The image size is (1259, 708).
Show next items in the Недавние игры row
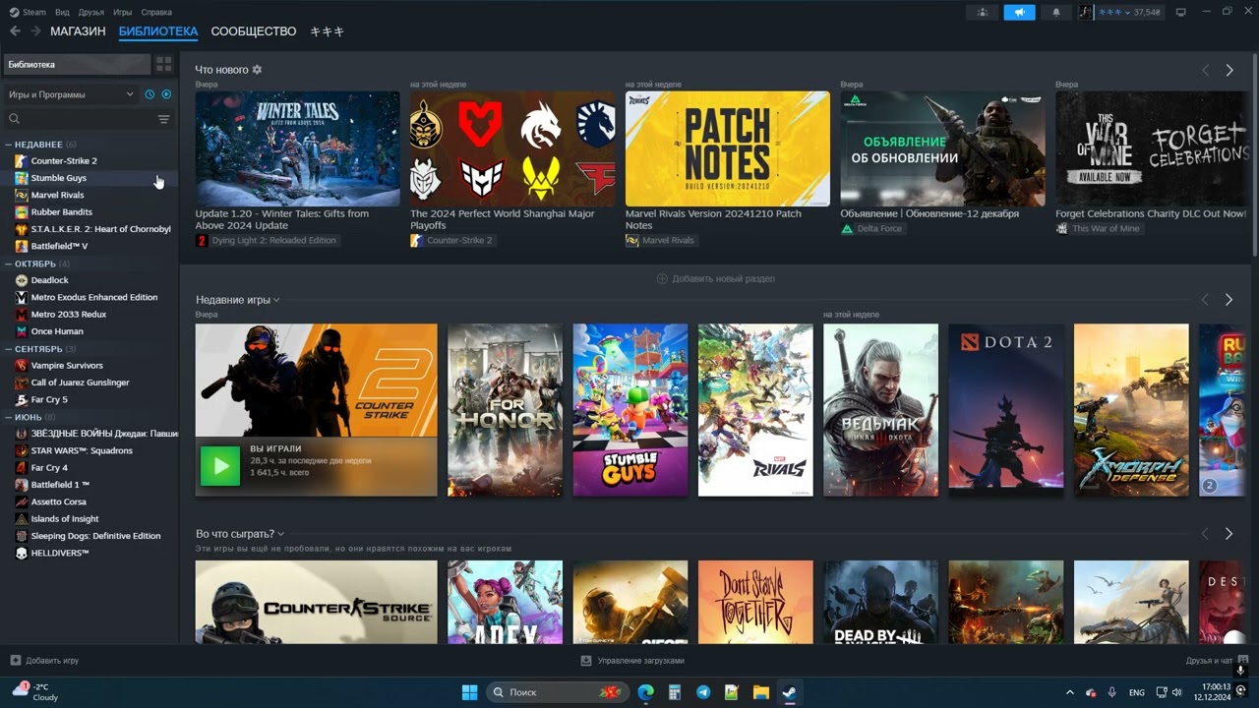click(1229, 300)
